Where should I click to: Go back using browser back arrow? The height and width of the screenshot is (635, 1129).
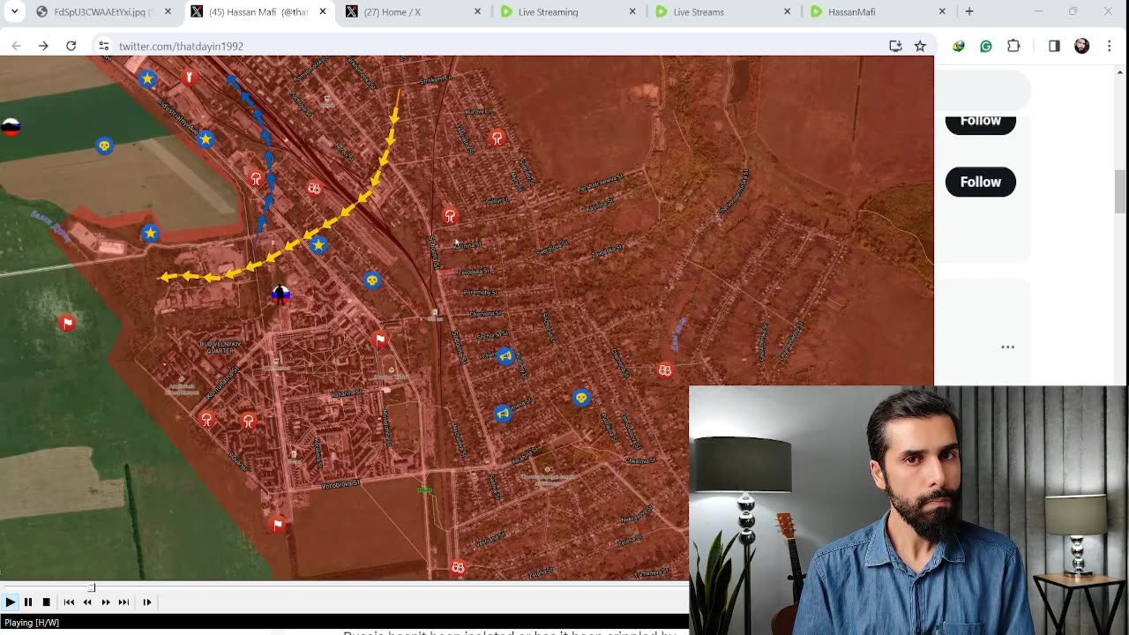16,46
